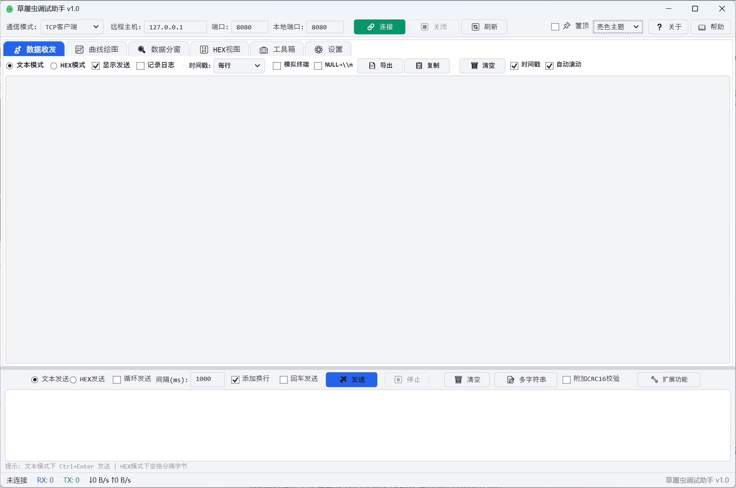The image size is (736, 488).
Task: Click the 远程主机 127.0.0.1 input field
Action: [x=175, y=27]
